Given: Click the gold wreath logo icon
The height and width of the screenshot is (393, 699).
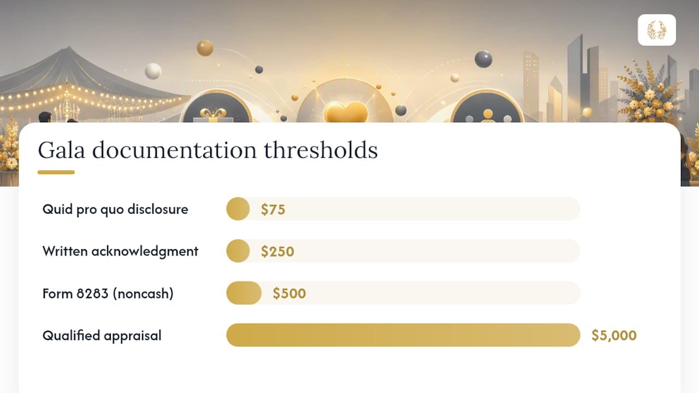Looking at the screenshot, I should pyautogui.click(x=656, y=30).
